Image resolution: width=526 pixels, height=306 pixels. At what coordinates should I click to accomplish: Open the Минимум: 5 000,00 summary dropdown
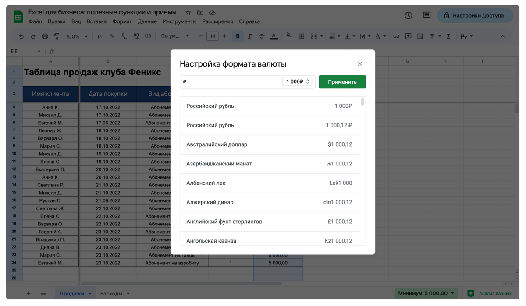(426, 293)
